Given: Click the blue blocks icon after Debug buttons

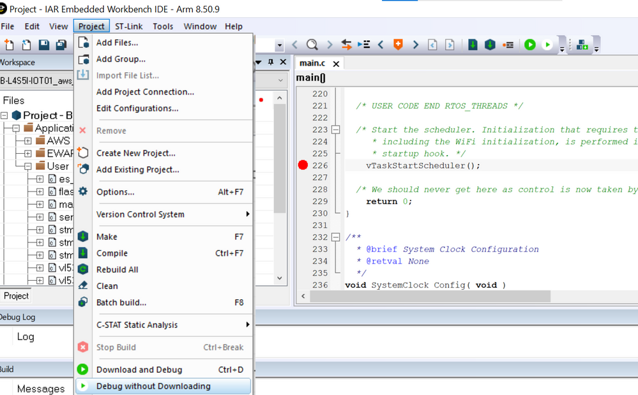Looking at the screenshot, I should click(582, 44).
